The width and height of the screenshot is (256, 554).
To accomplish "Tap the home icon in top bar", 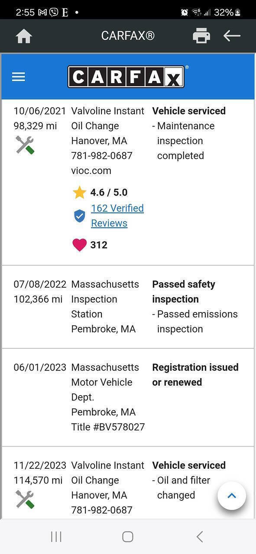I will (24, 36).
